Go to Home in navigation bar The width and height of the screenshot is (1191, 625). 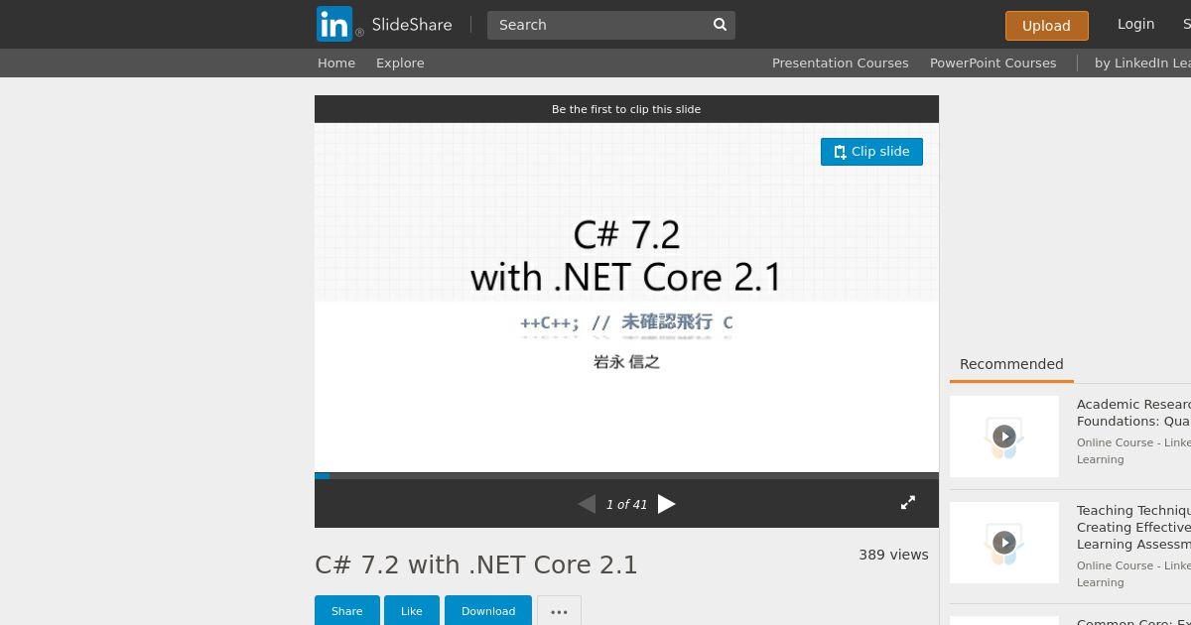point(336,62)
